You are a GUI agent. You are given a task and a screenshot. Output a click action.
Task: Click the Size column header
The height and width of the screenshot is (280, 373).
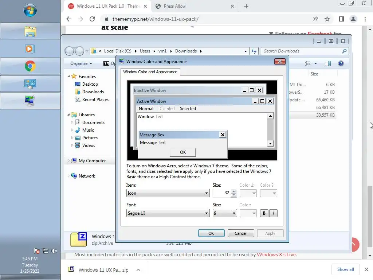314,74
